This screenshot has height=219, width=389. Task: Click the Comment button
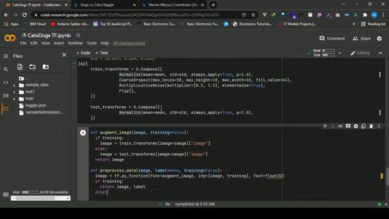(332, 38)
